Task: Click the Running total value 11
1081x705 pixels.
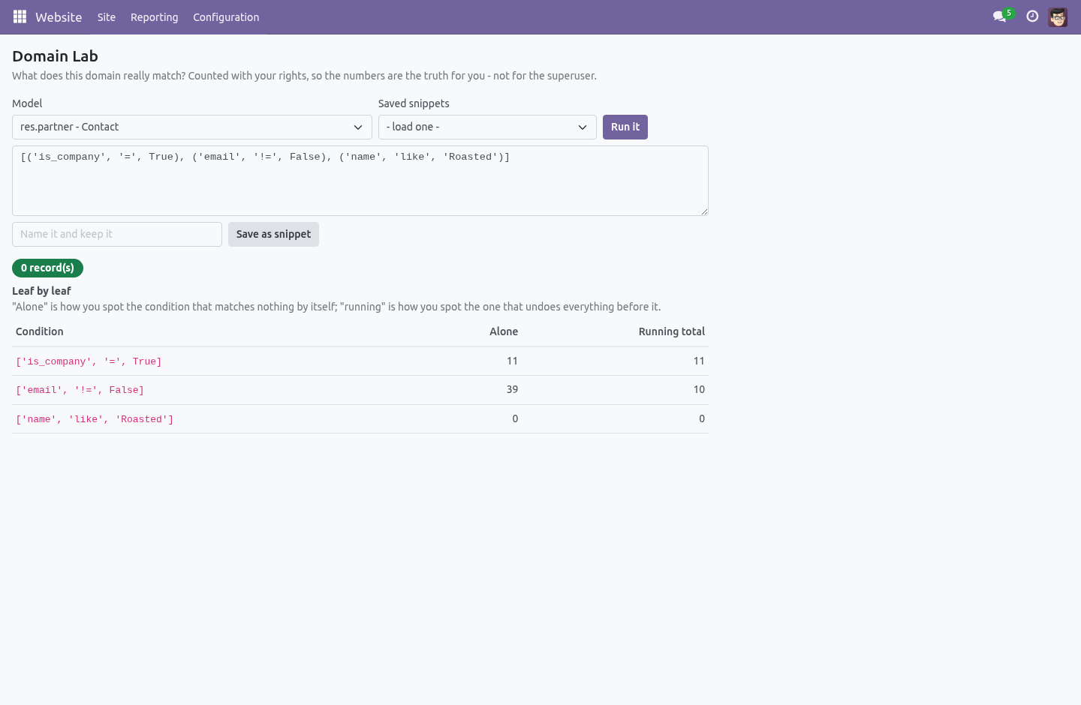Action: 699,361
